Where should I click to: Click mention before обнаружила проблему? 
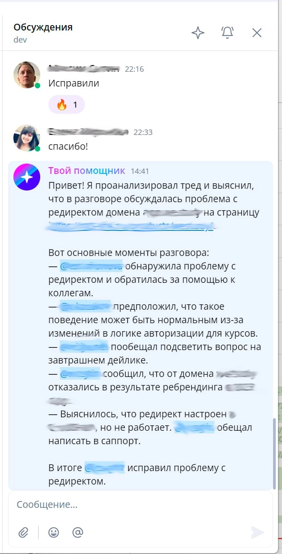click(x=91, y=266)
